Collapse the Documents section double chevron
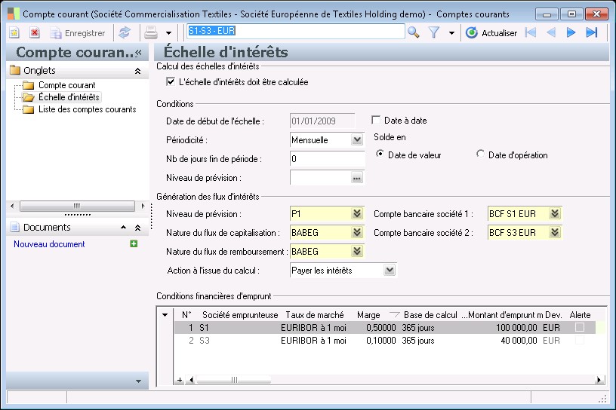 tap(137, 228)
